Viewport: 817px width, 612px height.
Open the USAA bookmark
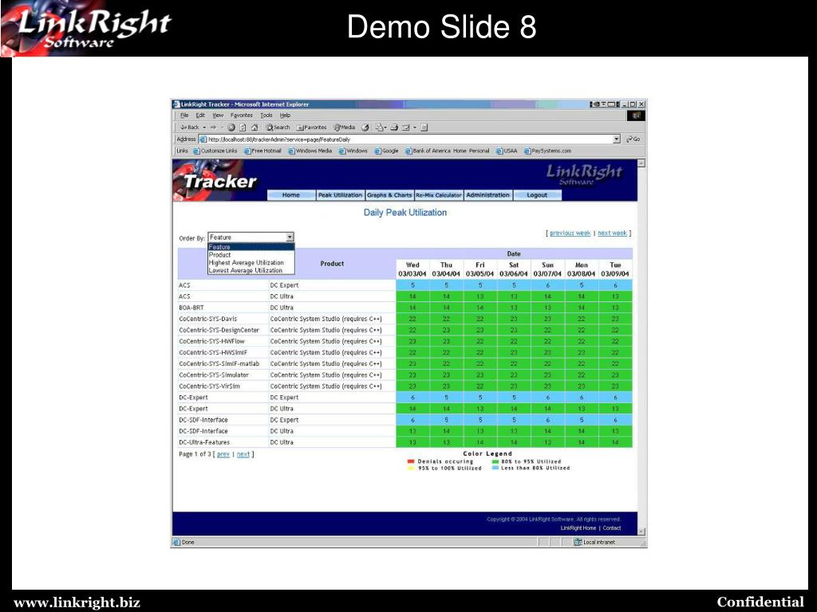[507, 151]
